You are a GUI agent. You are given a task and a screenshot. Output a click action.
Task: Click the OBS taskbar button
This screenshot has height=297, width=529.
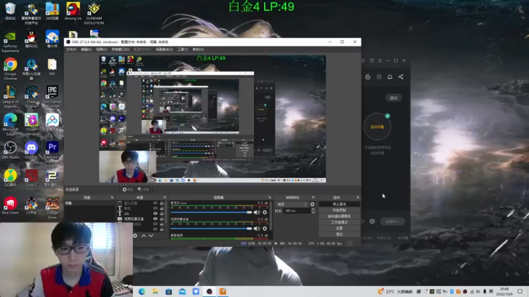tap(209, 292)
